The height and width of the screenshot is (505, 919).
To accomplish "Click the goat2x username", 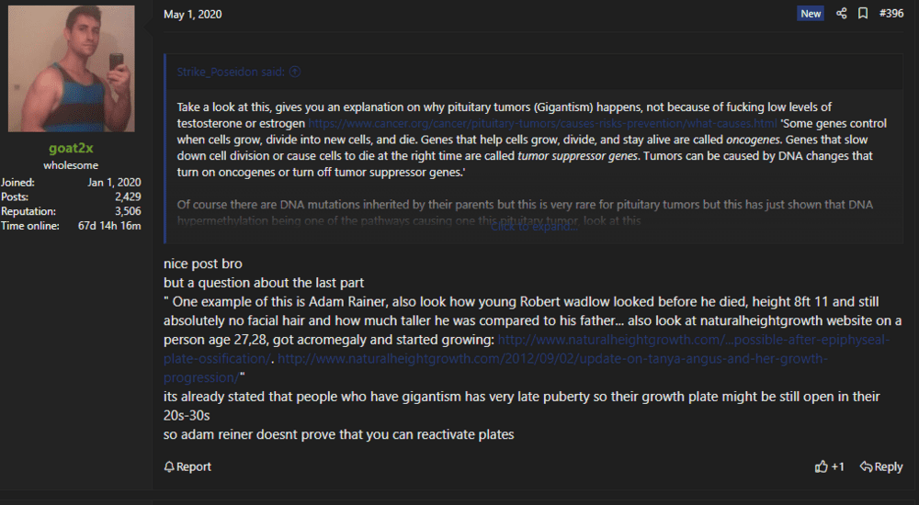I will [x=71, y=148].
